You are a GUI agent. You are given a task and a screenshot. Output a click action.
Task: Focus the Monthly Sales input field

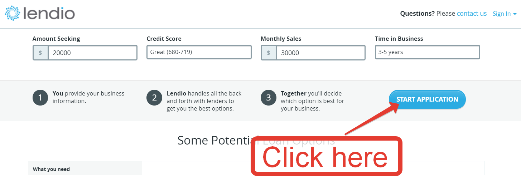(320, 53)
